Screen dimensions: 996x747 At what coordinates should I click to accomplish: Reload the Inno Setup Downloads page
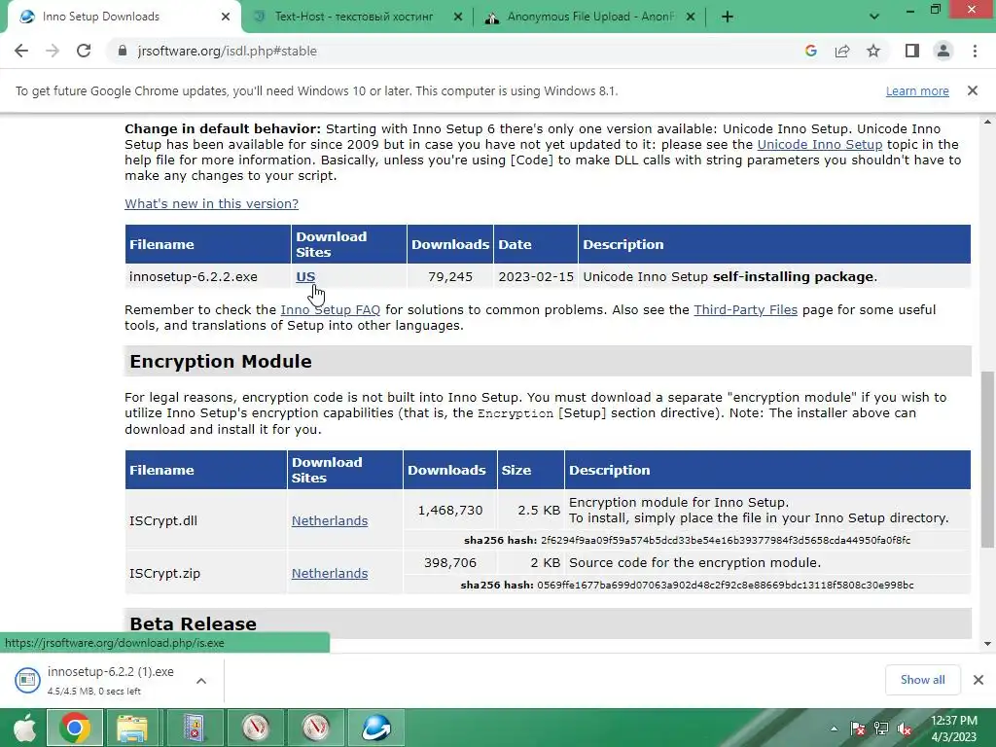click(x=84, y=51)
